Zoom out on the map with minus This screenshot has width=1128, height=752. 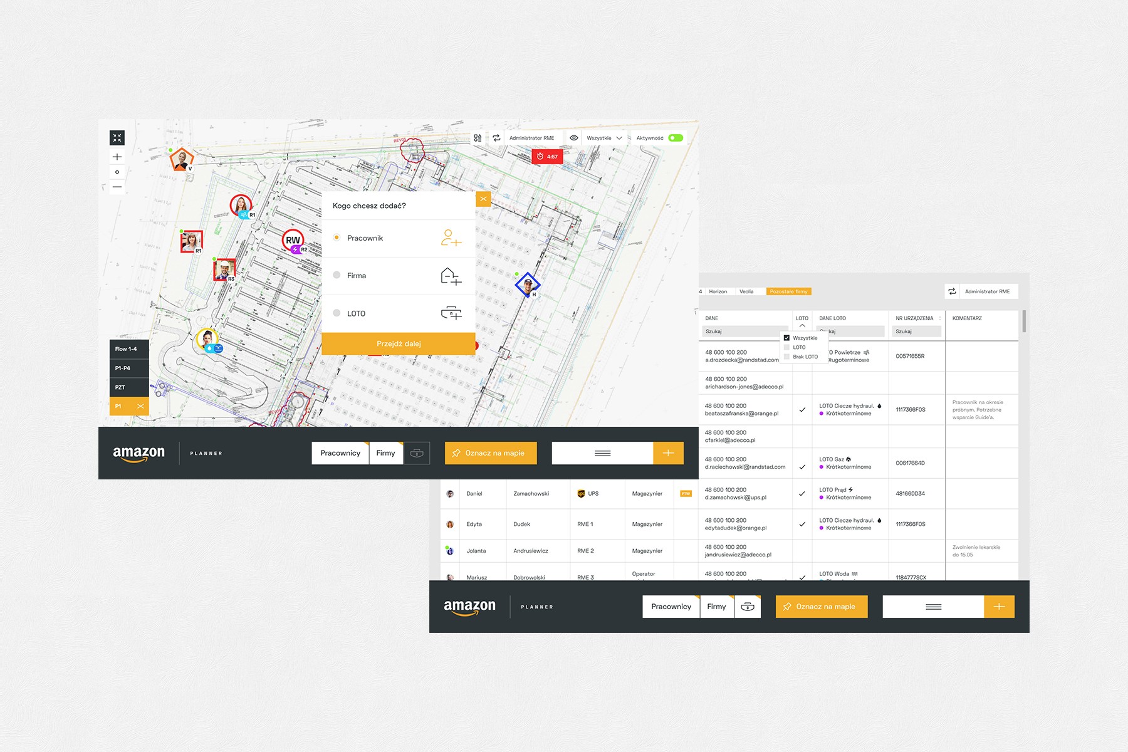click(117, 187)
